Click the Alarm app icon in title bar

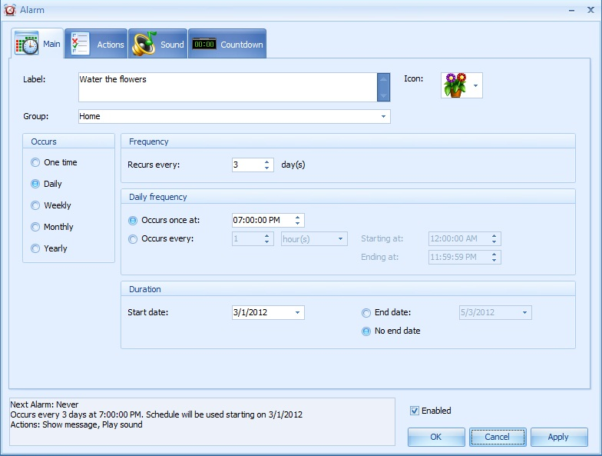pyautogui.click(x=10, y=9)
